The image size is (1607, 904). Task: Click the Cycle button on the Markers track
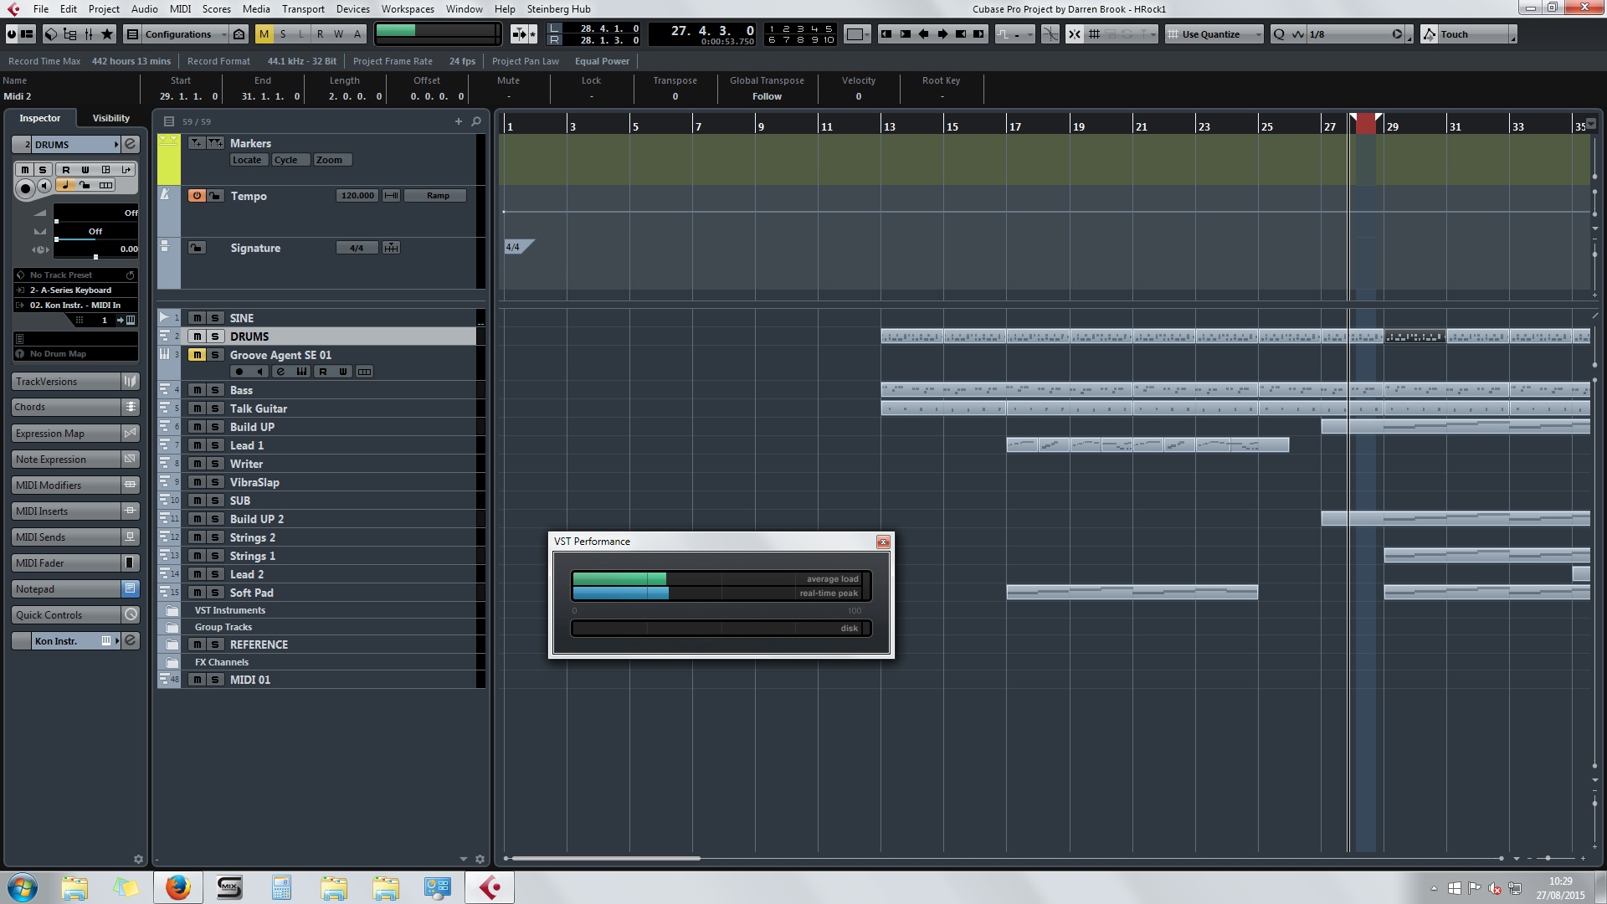(x=285, y=160)
